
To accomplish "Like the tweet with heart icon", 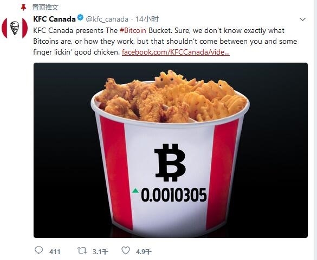I will [126, 250].
